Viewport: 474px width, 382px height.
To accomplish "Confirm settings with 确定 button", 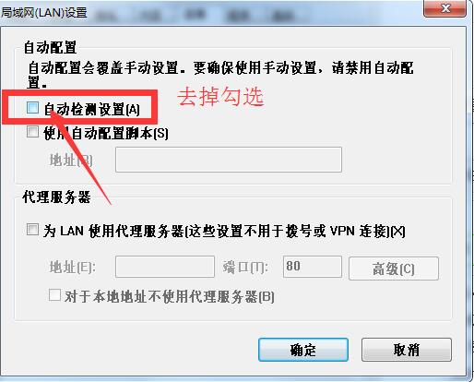I will (x=303, y=350).
